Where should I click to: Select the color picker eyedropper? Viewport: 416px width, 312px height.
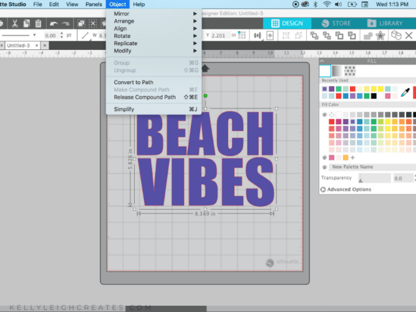tap(405, 92)
